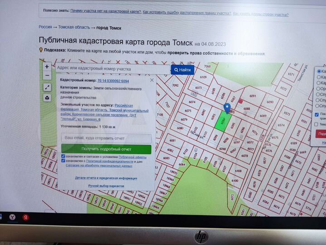Select parcel 6080 on the map
Screen dimensions: 326x245
[x=180, y=128]
